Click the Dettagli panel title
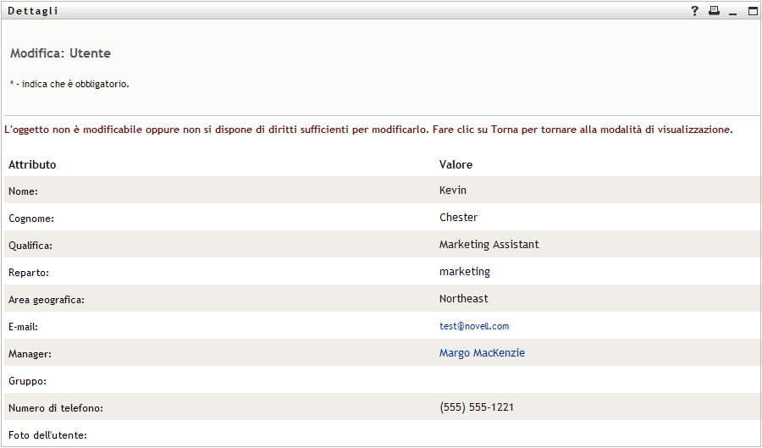Image resolution: width=762 pixels, height=448 pixels. coord(33,11)
